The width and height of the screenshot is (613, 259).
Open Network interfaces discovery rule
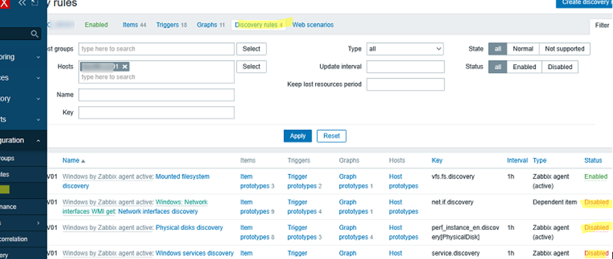(x=158, y=211)
